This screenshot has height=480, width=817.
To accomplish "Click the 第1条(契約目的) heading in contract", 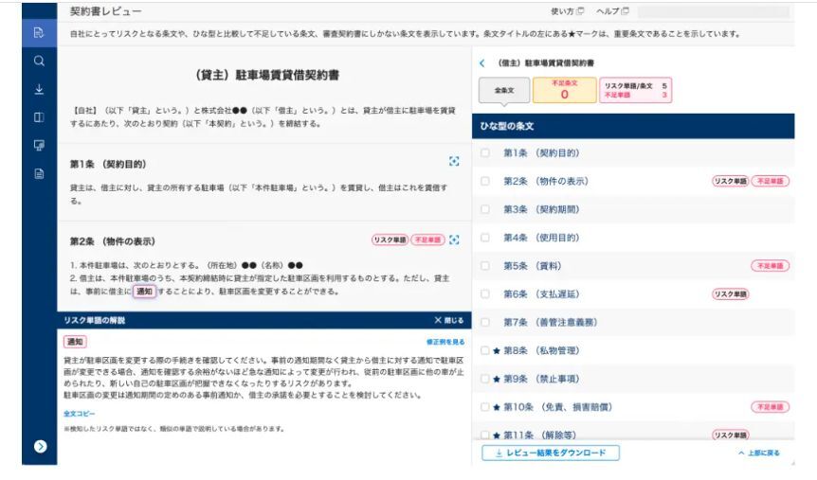I will point(108,164).
